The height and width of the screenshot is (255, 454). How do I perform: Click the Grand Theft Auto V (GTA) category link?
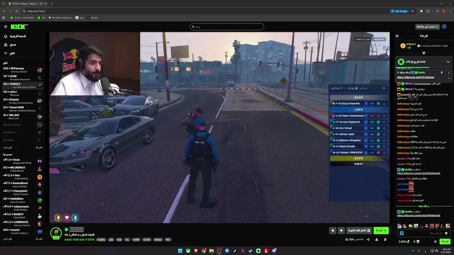[x=79, y=239]
